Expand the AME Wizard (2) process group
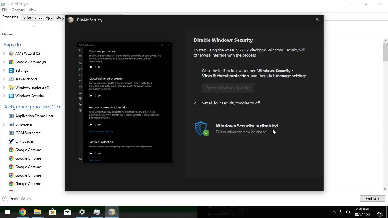This screenshot has width=388, height=218. click(4, 54)
